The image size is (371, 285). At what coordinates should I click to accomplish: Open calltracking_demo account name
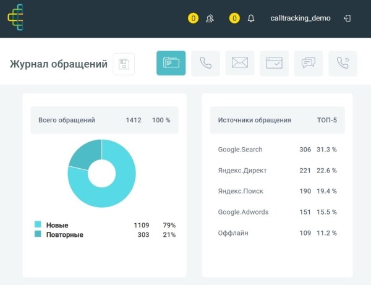301,19
